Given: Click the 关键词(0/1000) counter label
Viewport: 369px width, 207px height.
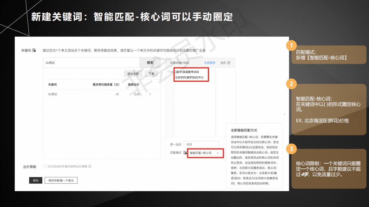Looking at the screenshot, I should pos(180,63).
